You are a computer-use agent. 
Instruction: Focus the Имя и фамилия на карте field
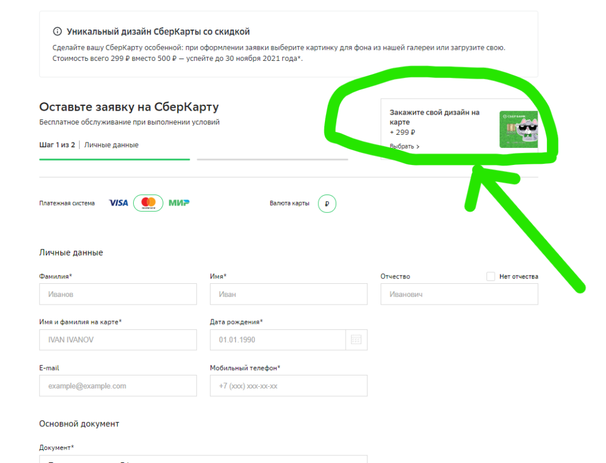tap(118, 340)
